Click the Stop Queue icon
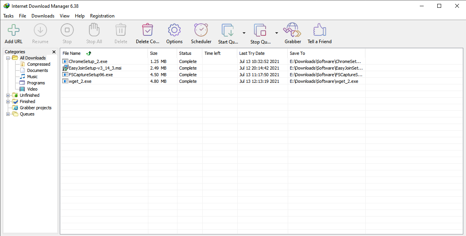Screen dimensions: 466x236 [x=260, y=30]
